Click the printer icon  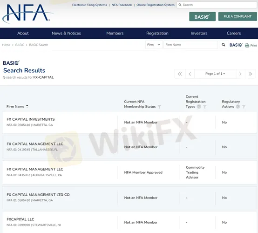click(x=247, y=45)
